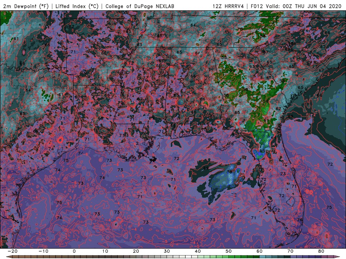The height and width of the screenshot is (259, 346).
Task: Click the '10' color scale label
Action: [105, 251]
